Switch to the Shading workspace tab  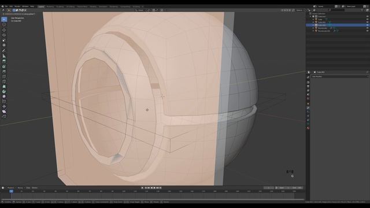click(93, 6)
